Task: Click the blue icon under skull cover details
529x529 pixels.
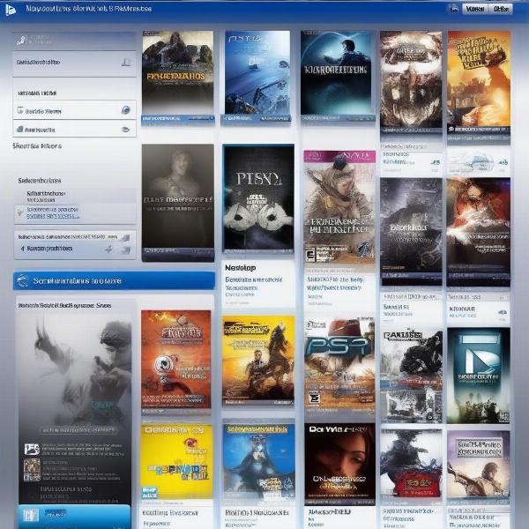Action: 436,162
